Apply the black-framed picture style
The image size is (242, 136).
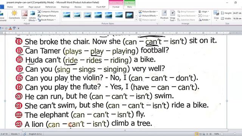pyautogui.click(x=129, y=15)
